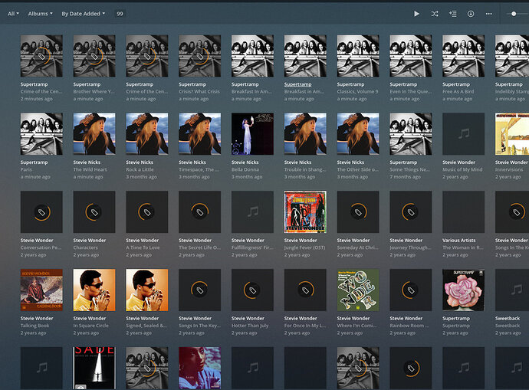Viewport: 529px width, 390px height.
Task: Open the Journey Through... album tile
Action: [411, 212]
